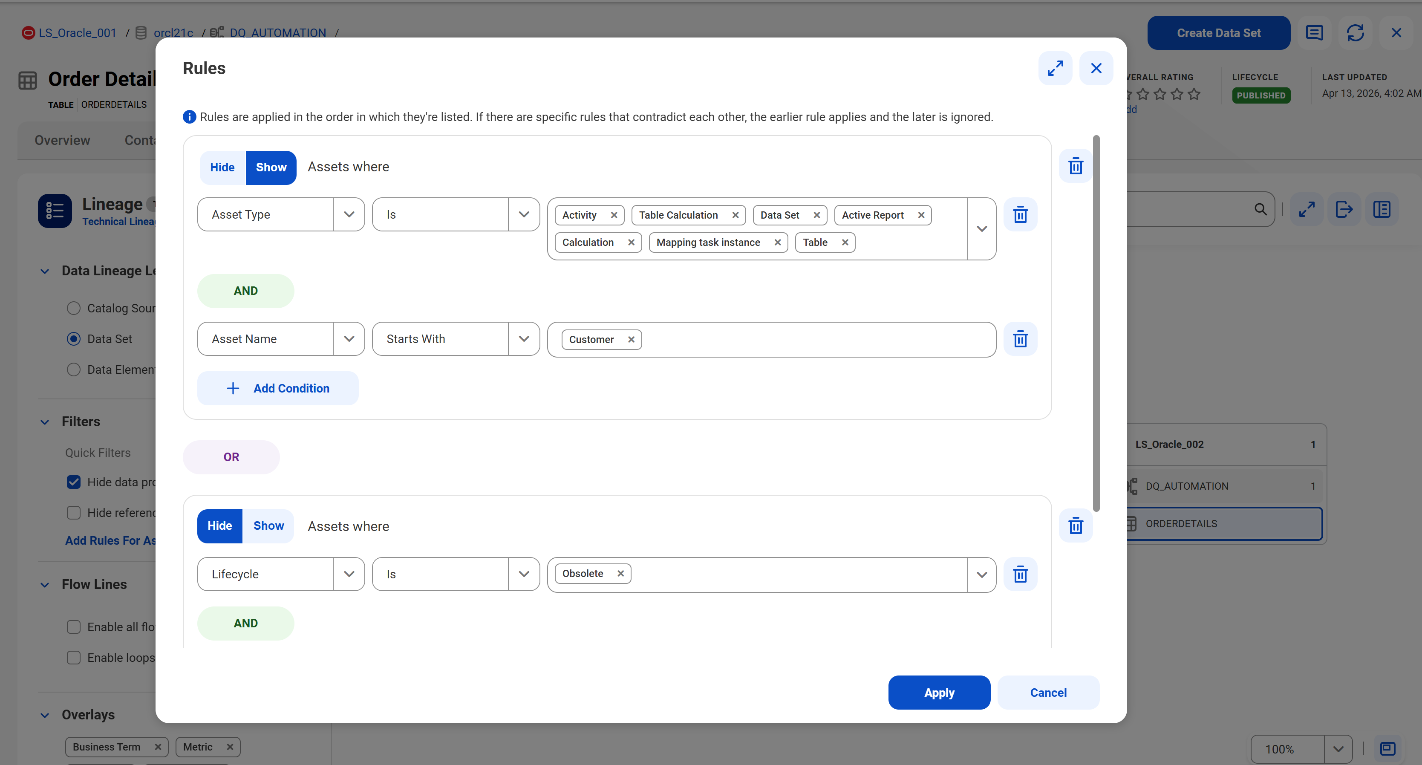Delete the Lifecycle condition

click(1020, 574)
